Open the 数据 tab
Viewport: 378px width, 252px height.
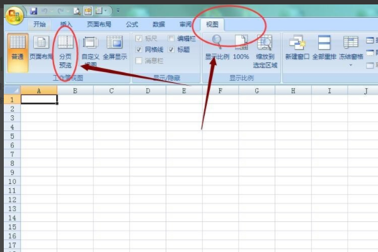point(159,25)
